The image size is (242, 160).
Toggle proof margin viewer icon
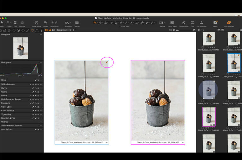(53, 30)
